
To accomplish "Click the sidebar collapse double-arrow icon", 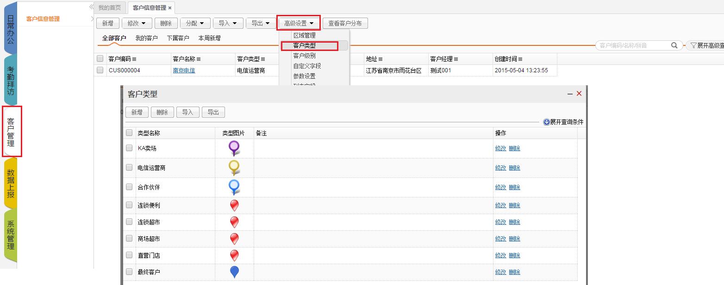I will pyautogui.click(x=91, y=7).
